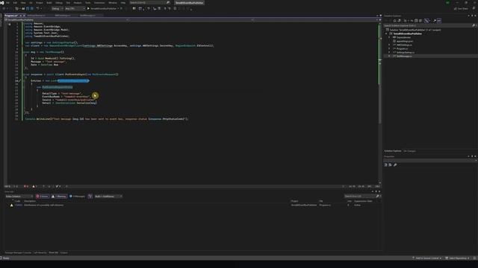Switch to the SettingsStartup.cs editor tab
The height and width of the screenshot is (268, 478).
point(37,15)
